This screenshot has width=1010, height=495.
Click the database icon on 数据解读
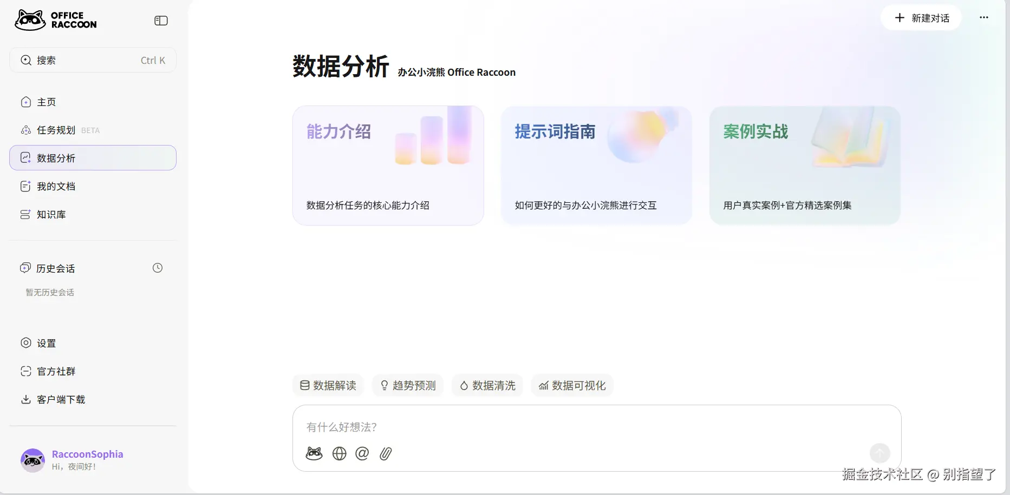(305, 385)
